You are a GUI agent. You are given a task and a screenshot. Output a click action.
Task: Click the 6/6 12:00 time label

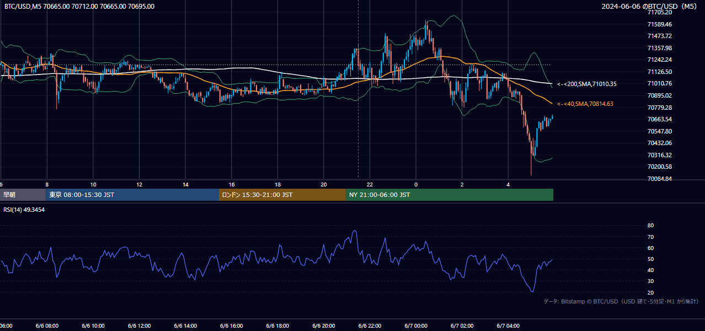[139, 326]
